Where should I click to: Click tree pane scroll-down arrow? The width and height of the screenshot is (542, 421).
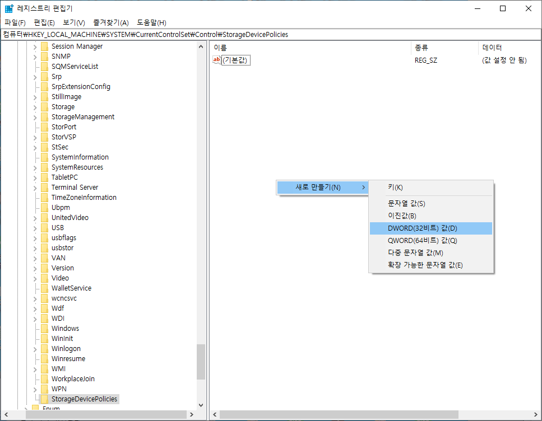201,405
